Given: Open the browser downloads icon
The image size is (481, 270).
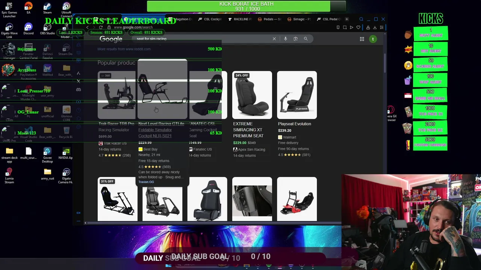Looking at the screenshot, I should pos(375,27).
